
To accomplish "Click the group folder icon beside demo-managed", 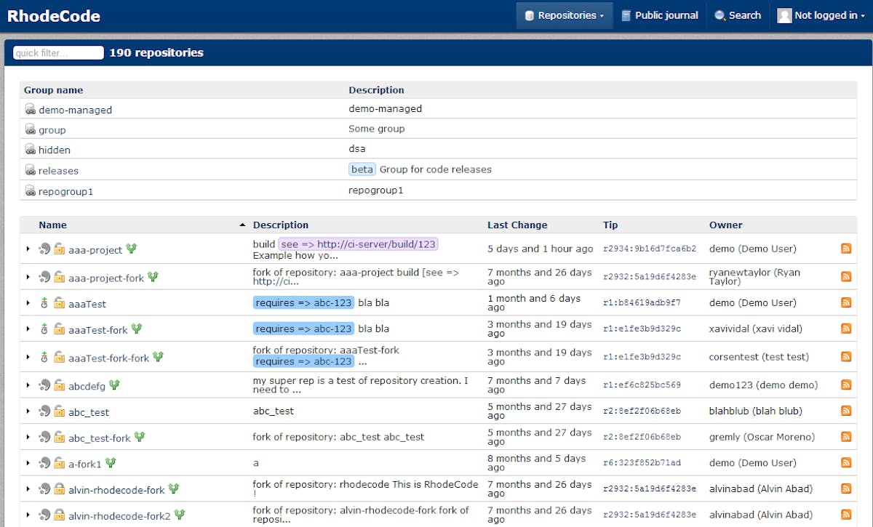I will pos(30,109).
